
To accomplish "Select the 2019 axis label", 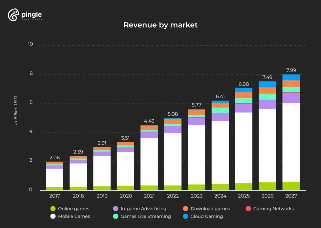I will coord(102,196).
